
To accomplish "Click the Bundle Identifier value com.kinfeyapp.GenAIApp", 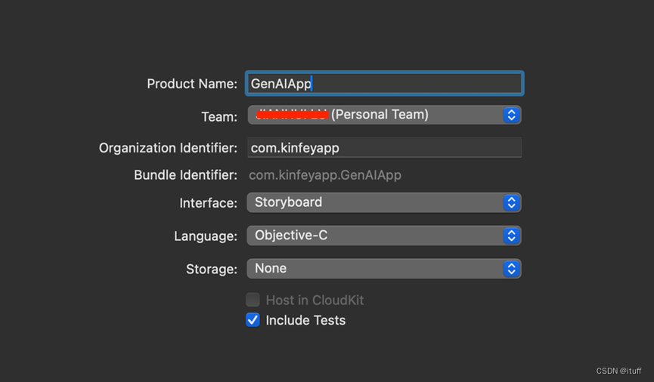I will pos(325,175).
